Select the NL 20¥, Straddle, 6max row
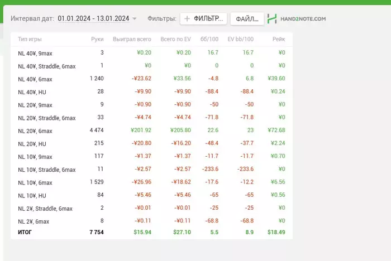Image resolution: width=391 pixels, height=261 pixels. (x=151, y=118)
